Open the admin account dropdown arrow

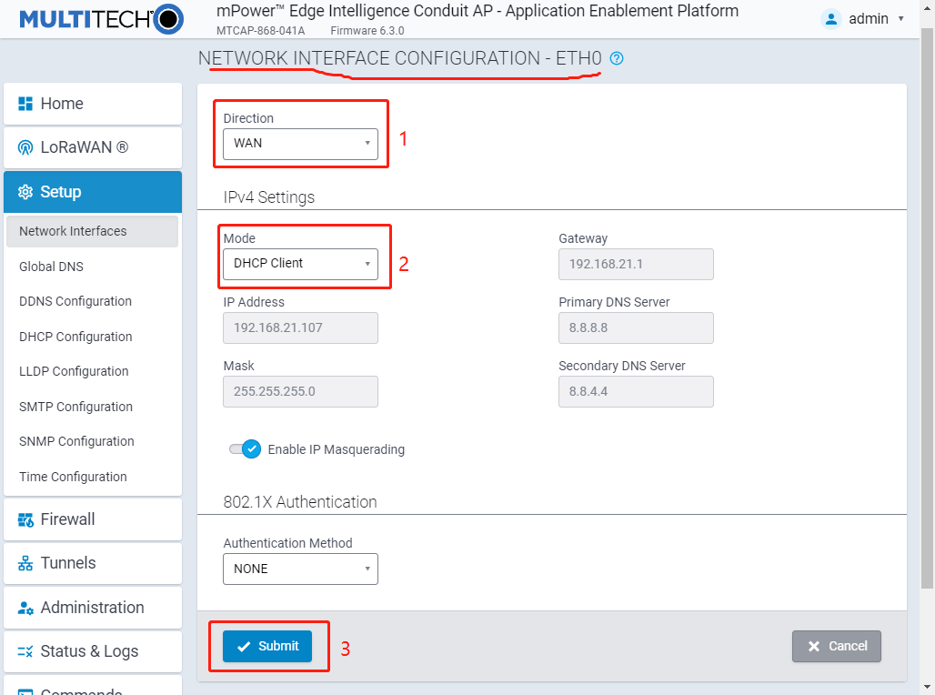[901, 19]
